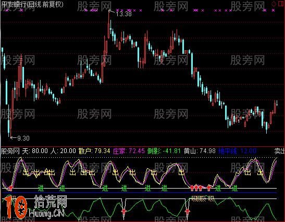Click the 9.30 low price label
The width and height of the screenshot is (285, 222).
(x=23, y=138)
